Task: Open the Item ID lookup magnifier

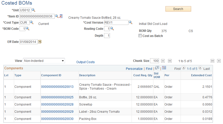Action: click(x=57, y=16)
